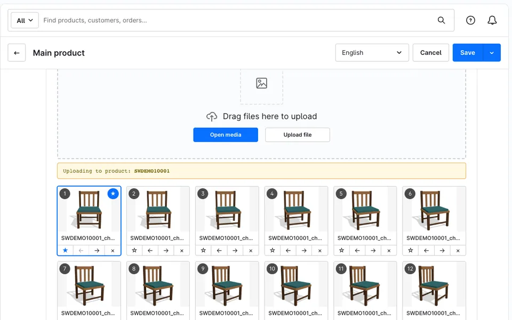Viewport: 512px width, 320px height.
Task: Select chair thumbnail number 11
Action: [365, 285]
